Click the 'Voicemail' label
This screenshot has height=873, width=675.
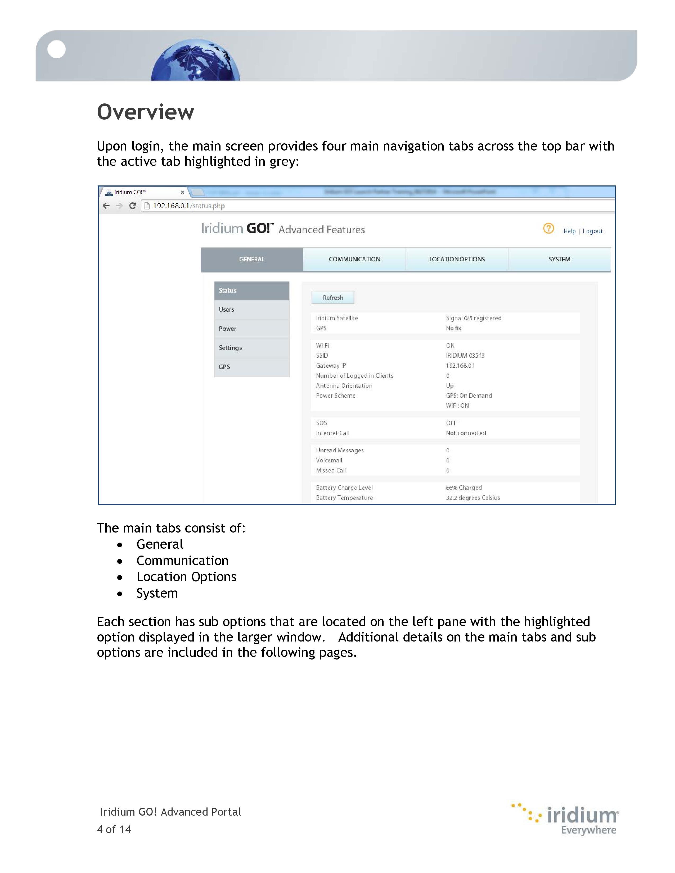point(329,461)
